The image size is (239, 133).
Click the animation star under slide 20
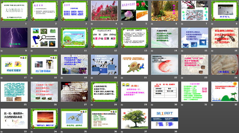[92, 78]
